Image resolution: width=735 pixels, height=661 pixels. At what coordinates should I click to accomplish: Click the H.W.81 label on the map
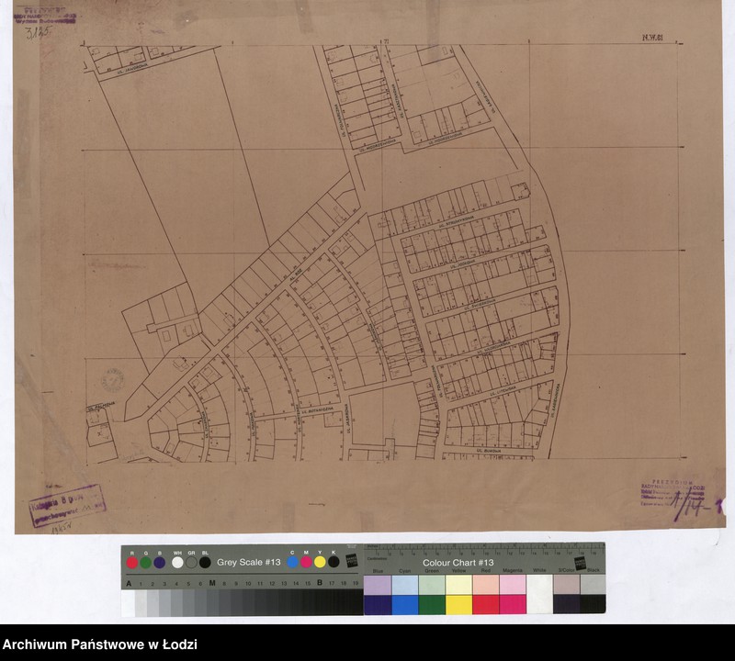pyautogui.click(x=652, y=38)
